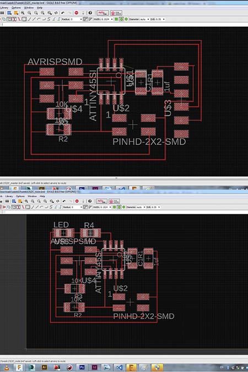Image resolution: width=248 pixels, height=372 pixels.
Task: Open the via Diameter dropdown in the node window
Action: [x=144, y=207]
